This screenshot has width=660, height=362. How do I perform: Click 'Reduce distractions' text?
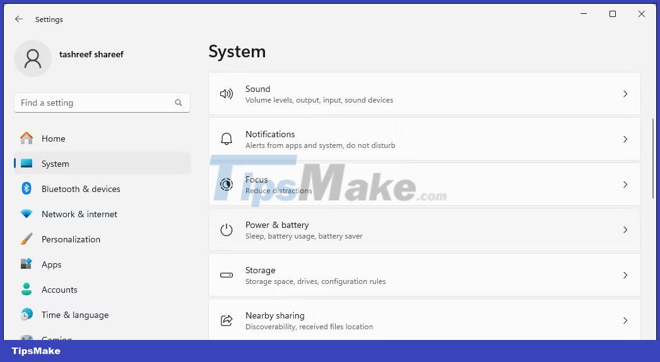279,191
